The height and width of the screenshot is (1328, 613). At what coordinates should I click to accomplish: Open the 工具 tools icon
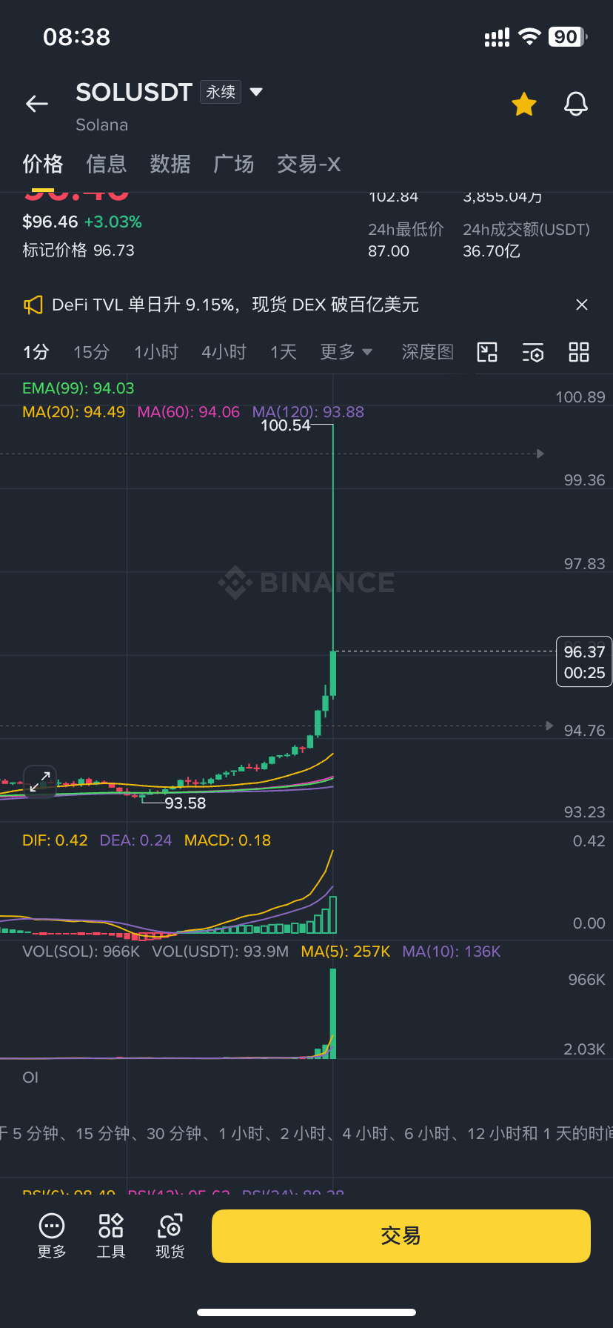tap(111, 1236)
